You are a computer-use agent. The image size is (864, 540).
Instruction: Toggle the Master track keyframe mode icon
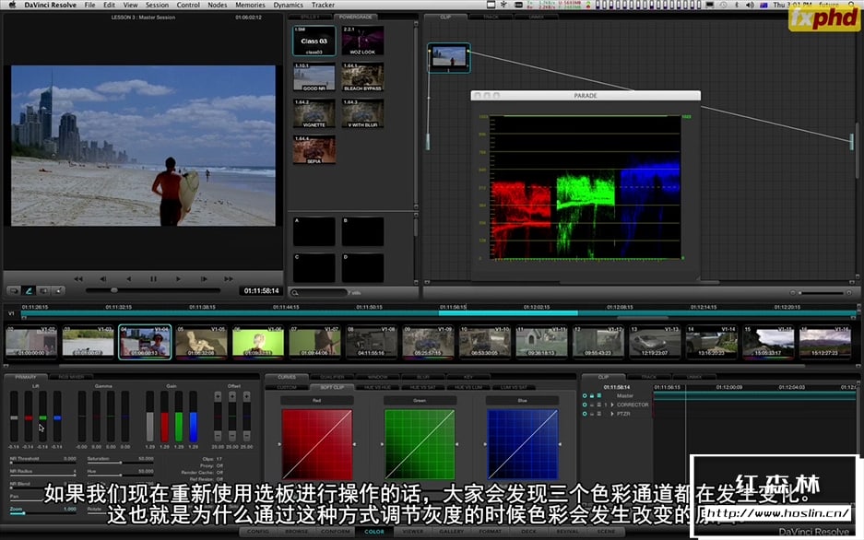(599, 395)
